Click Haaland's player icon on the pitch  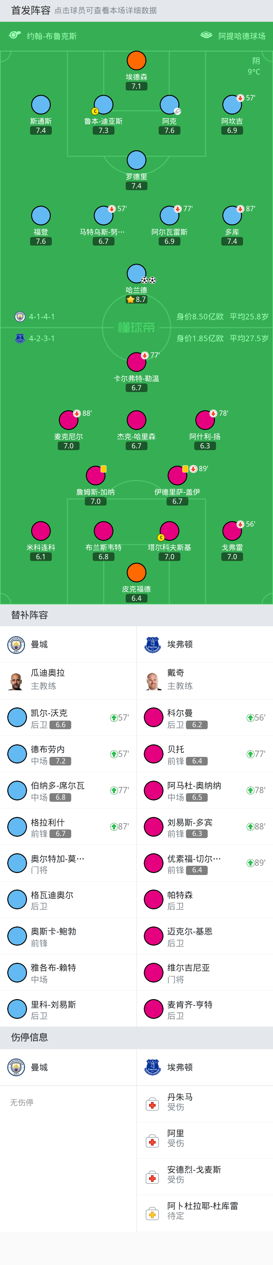click(x=136, y=274)
